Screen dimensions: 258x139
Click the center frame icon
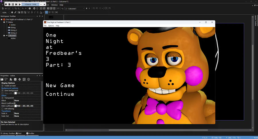(x=56, y=12)
